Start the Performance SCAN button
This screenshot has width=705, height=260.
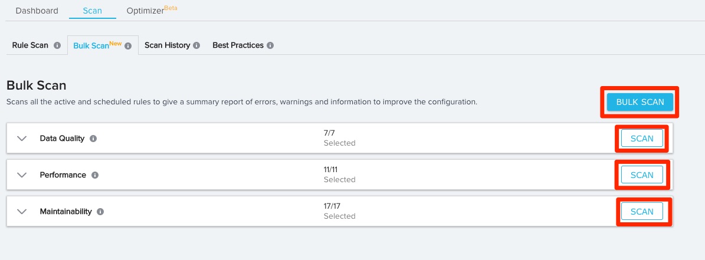click(642, 175)
